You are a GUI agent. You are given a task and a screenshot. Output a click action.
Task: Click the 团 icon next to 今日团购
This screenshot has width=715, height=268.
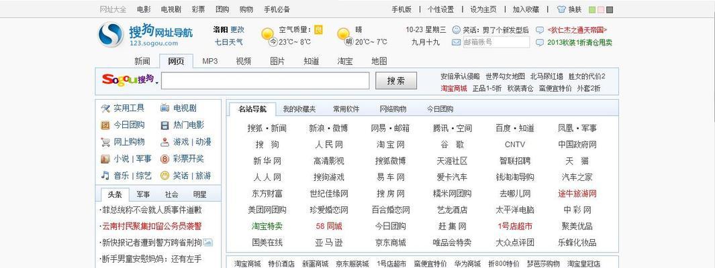coord(105,125)
